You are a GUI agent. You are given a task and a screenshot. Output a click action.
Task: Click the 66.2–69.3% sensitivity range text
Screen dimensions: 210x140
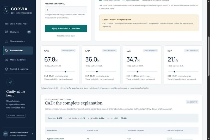56,76
